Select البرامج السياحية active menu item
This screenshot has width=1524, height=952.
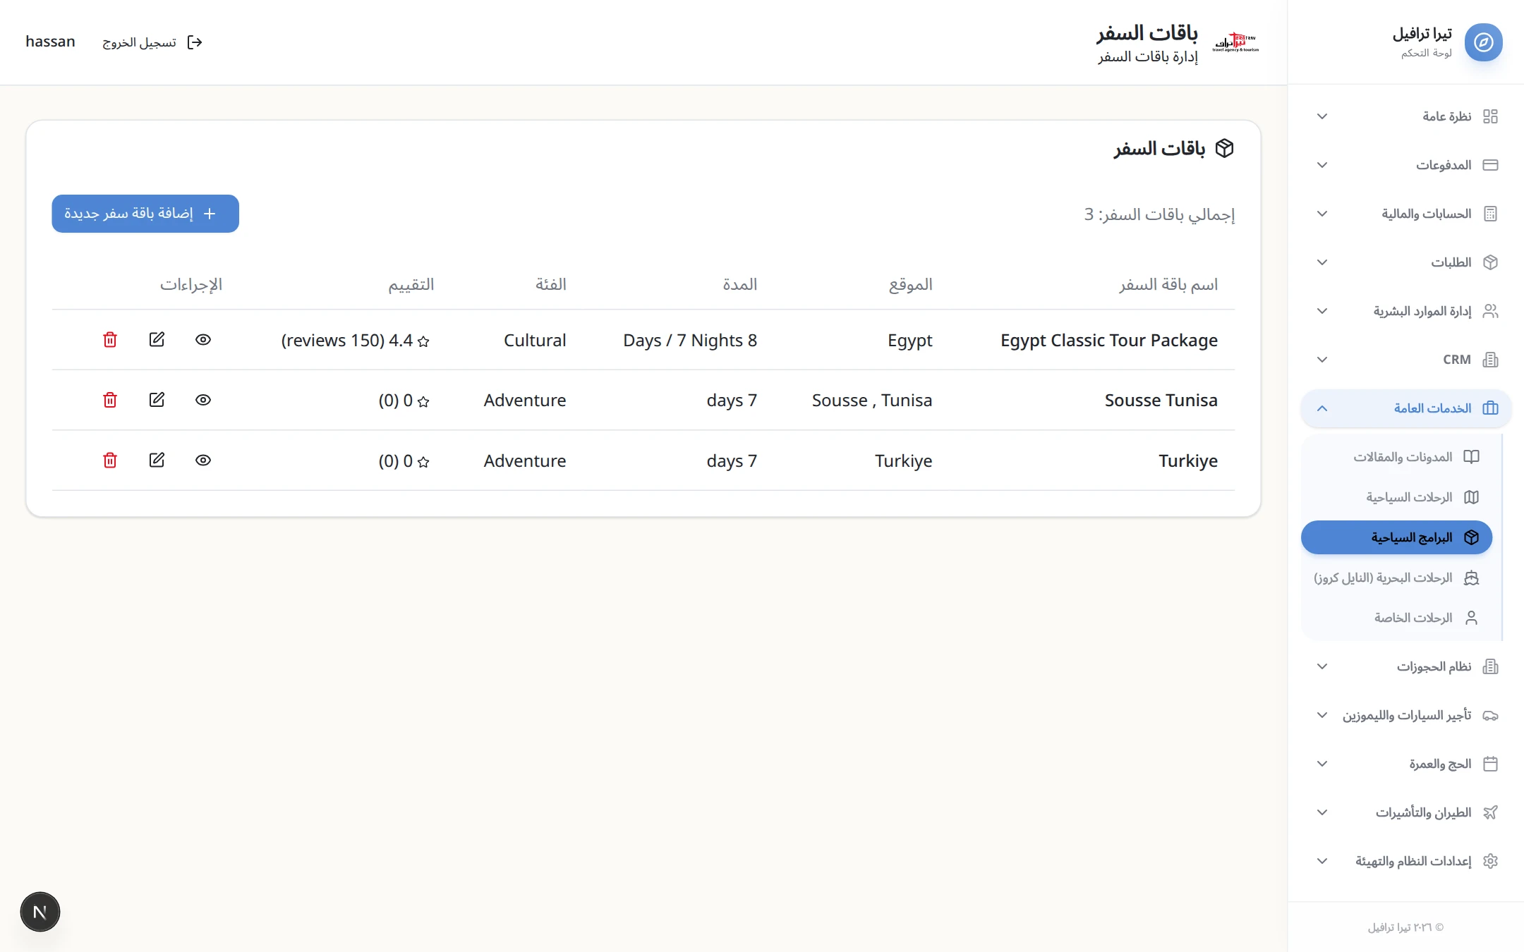click(1396, 537)
